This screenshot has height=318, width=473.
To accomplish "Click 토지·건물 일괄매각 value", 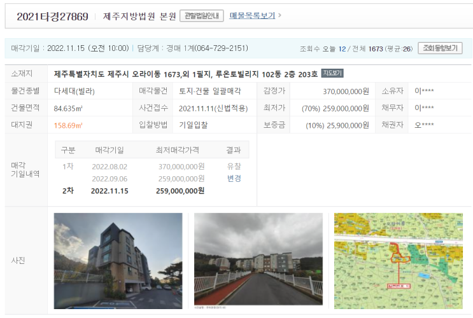I will [210, 91].
